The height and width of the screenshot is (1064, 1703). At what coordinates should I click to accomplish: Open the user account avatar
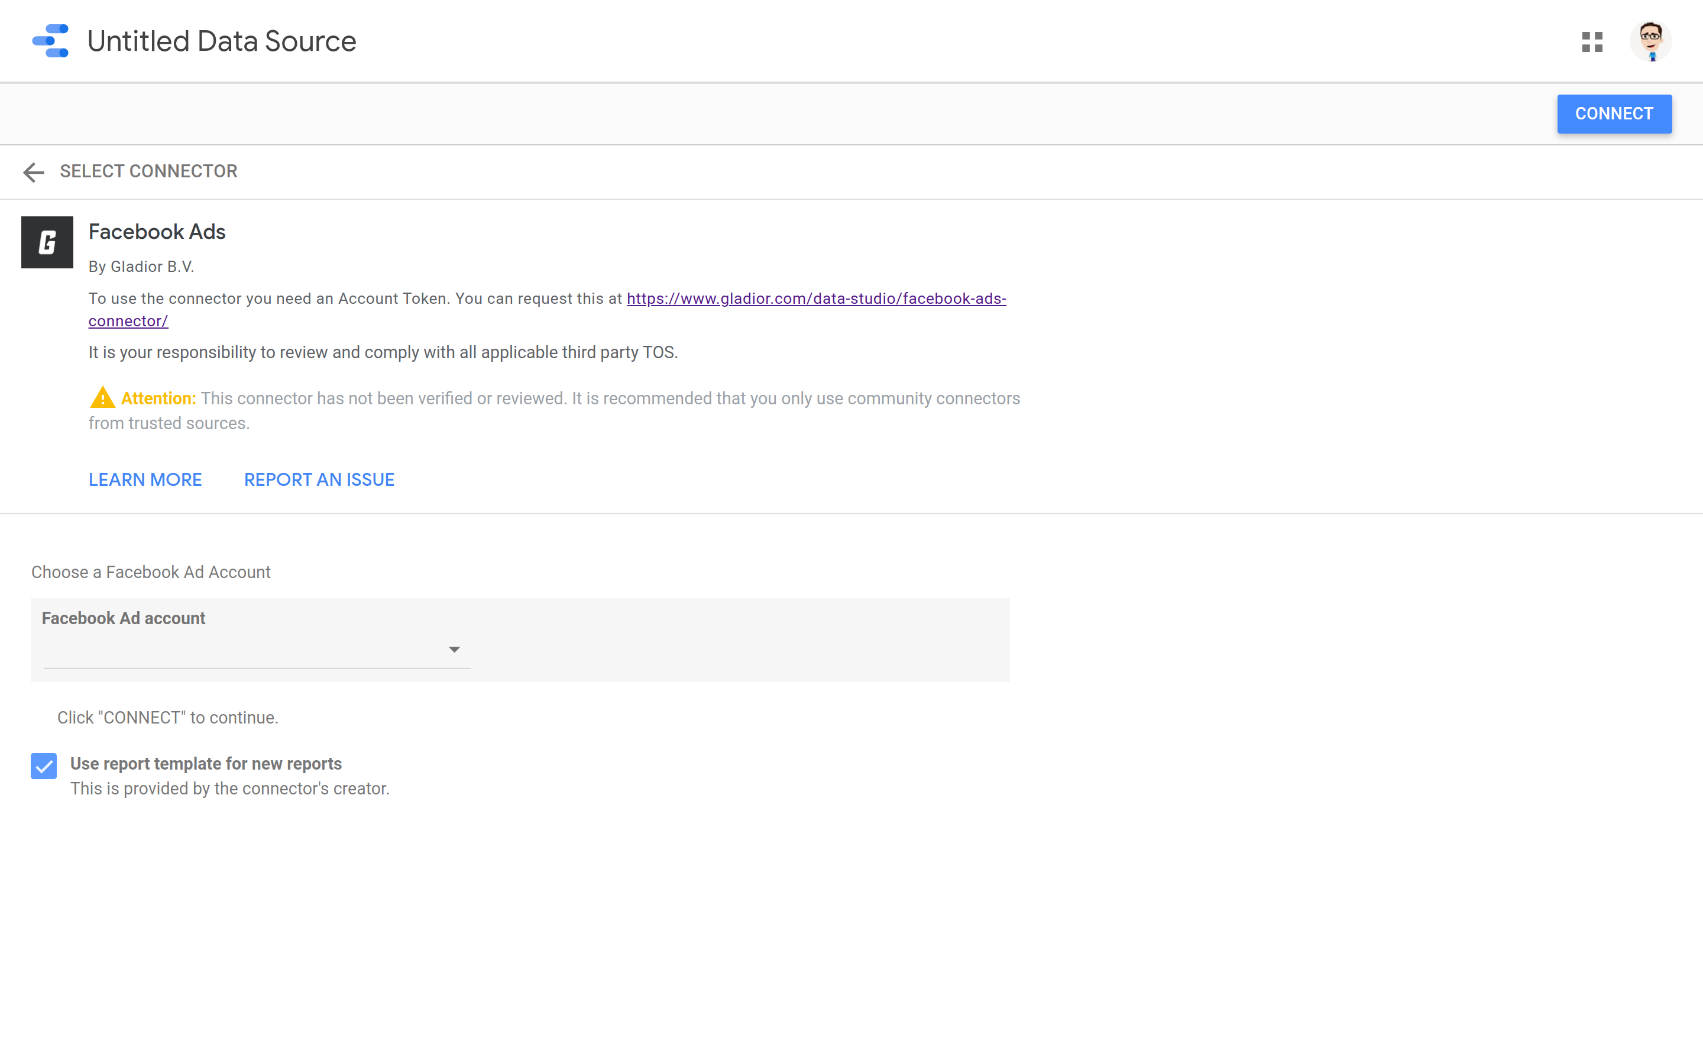[x=1650, y=41]
